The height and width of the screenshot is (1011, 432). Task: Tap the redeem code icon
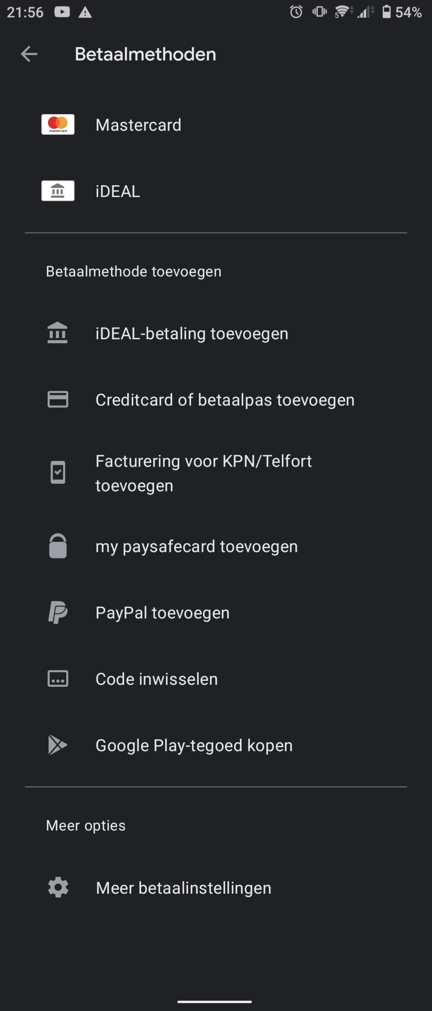(x=58, y=678)
